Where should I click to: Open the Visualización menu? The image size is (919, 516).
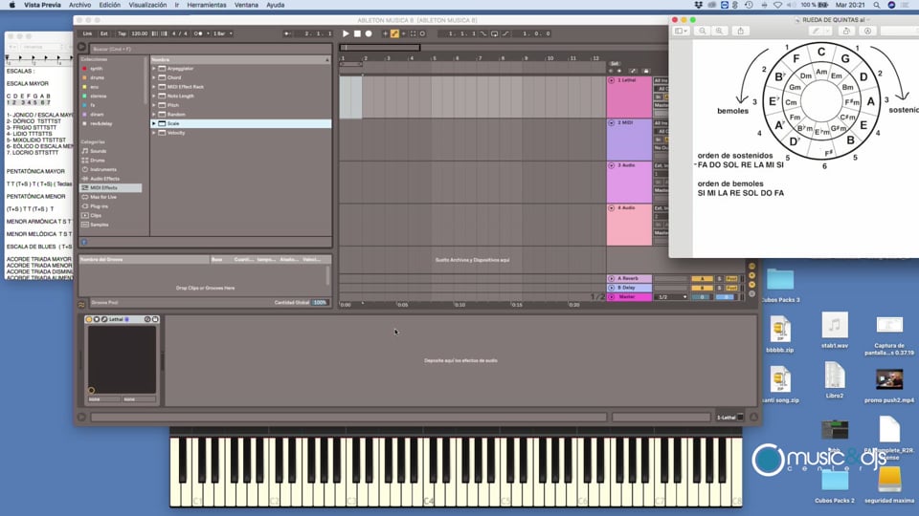(147, 5)
